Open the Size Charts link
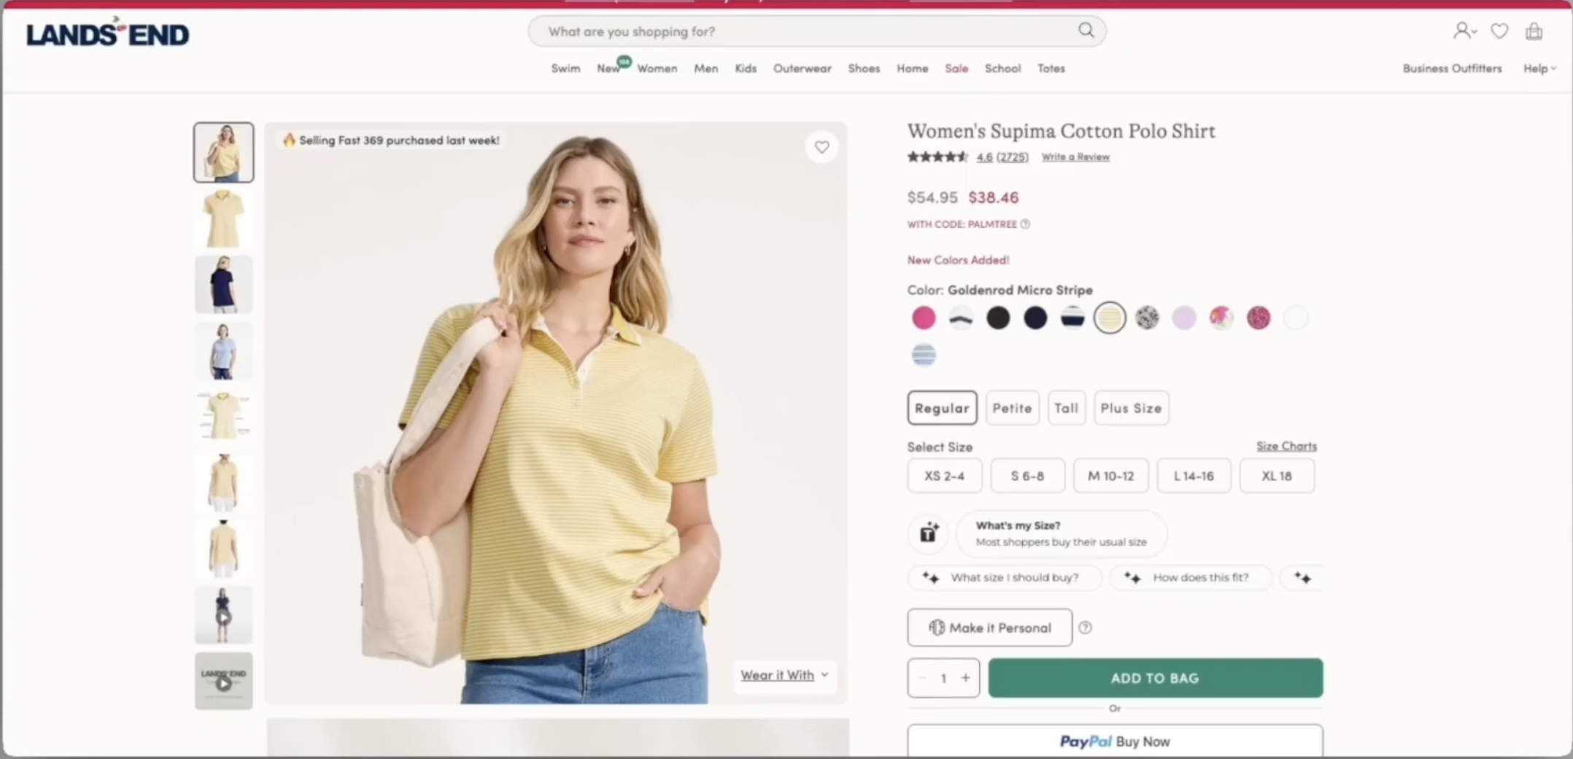Image resolution: width=1573 pixels, height=759 pixels. click(x=1286, y=446)
